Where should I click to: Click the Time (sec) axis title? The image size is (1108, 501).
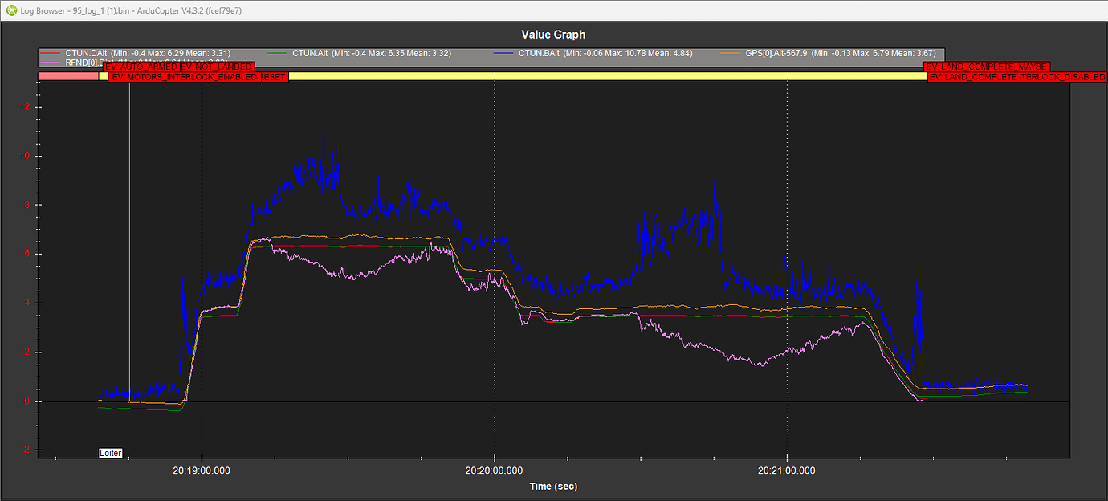[553, 486]
